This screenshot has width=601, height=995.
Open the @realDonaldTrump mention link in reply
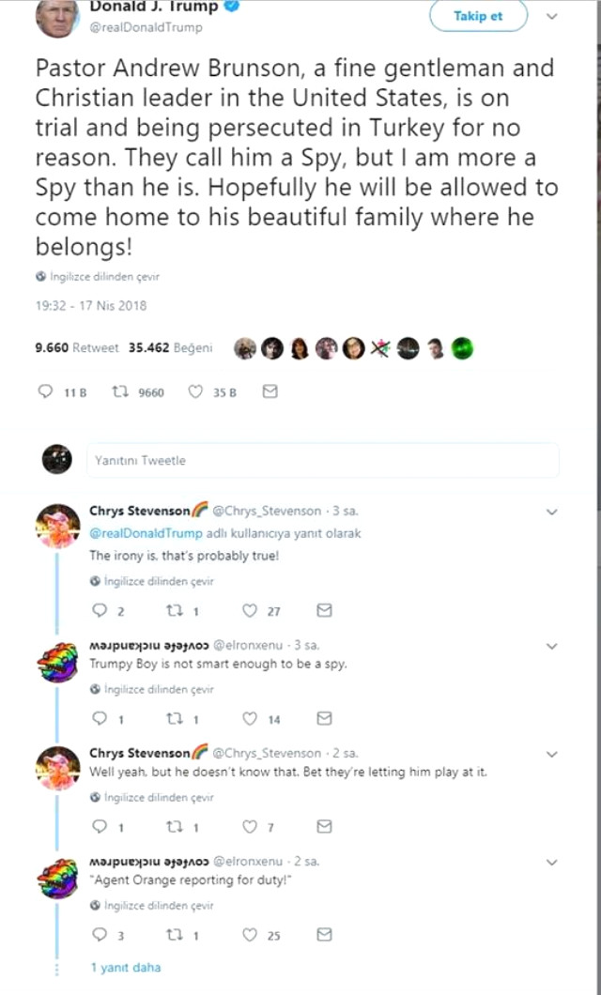tap(146, 533)
